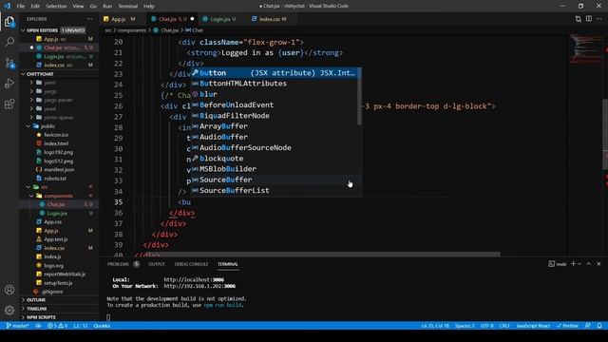This screenshot has width=608, height=342.
Task: Split the editor to the right
Action: pyautogui.click(x=589, y=19)
